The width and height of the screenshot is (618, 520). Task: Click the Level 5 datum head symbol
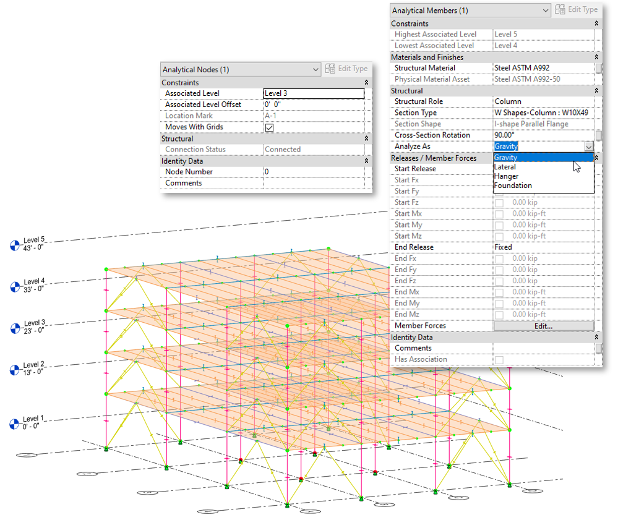[15, 245]
